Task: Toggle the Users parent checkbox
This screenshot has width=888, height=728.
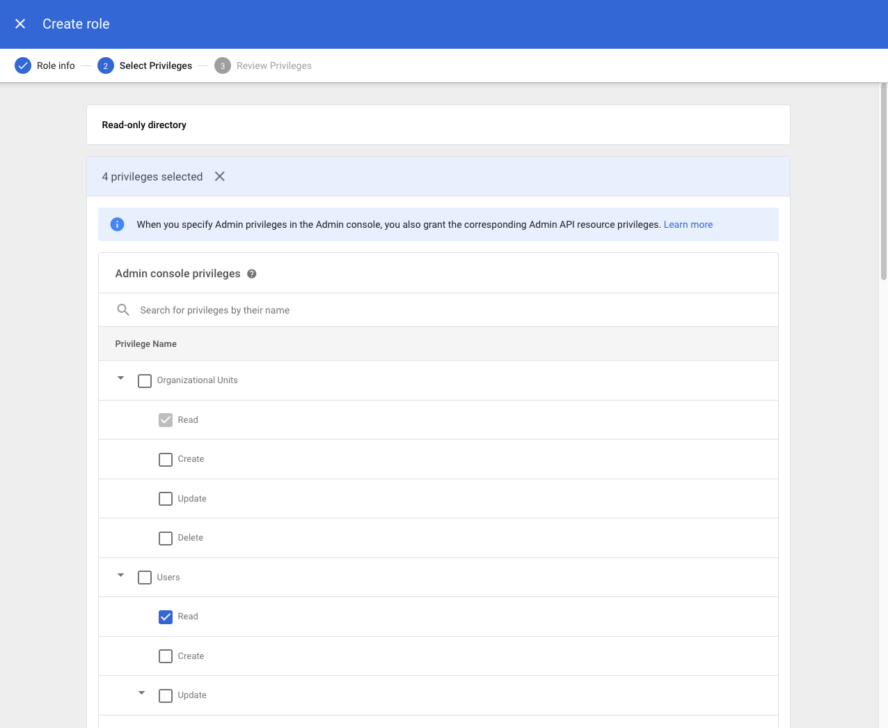Action: [145, 578]
